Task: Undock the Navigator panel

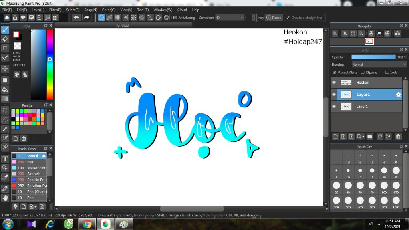Action: [x=401, y=26]
